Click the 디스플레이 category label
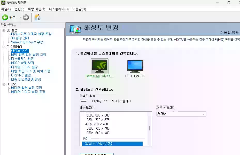 (14, 47)
